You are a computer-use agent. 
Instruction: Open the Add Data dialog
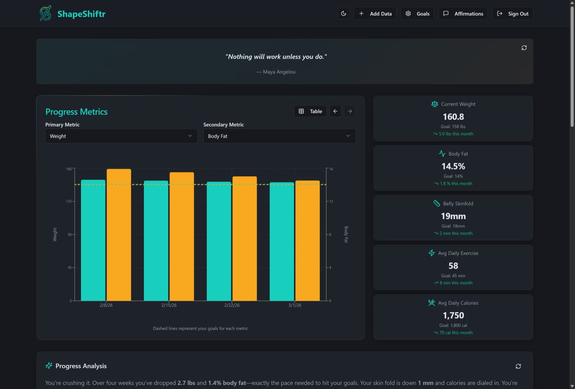[375, 14]
